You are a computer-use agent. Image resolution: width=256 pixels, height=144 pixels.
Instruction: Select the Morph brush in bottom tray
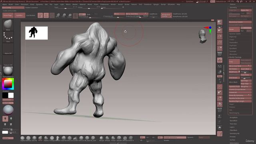click(101, 138)
